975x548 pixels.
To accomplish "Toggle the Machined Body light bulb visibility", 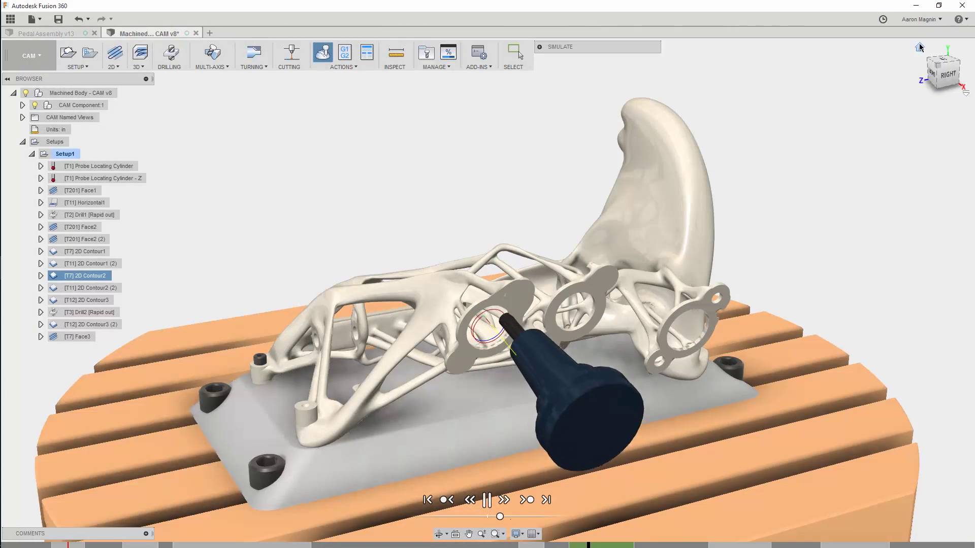I will 26,93.
